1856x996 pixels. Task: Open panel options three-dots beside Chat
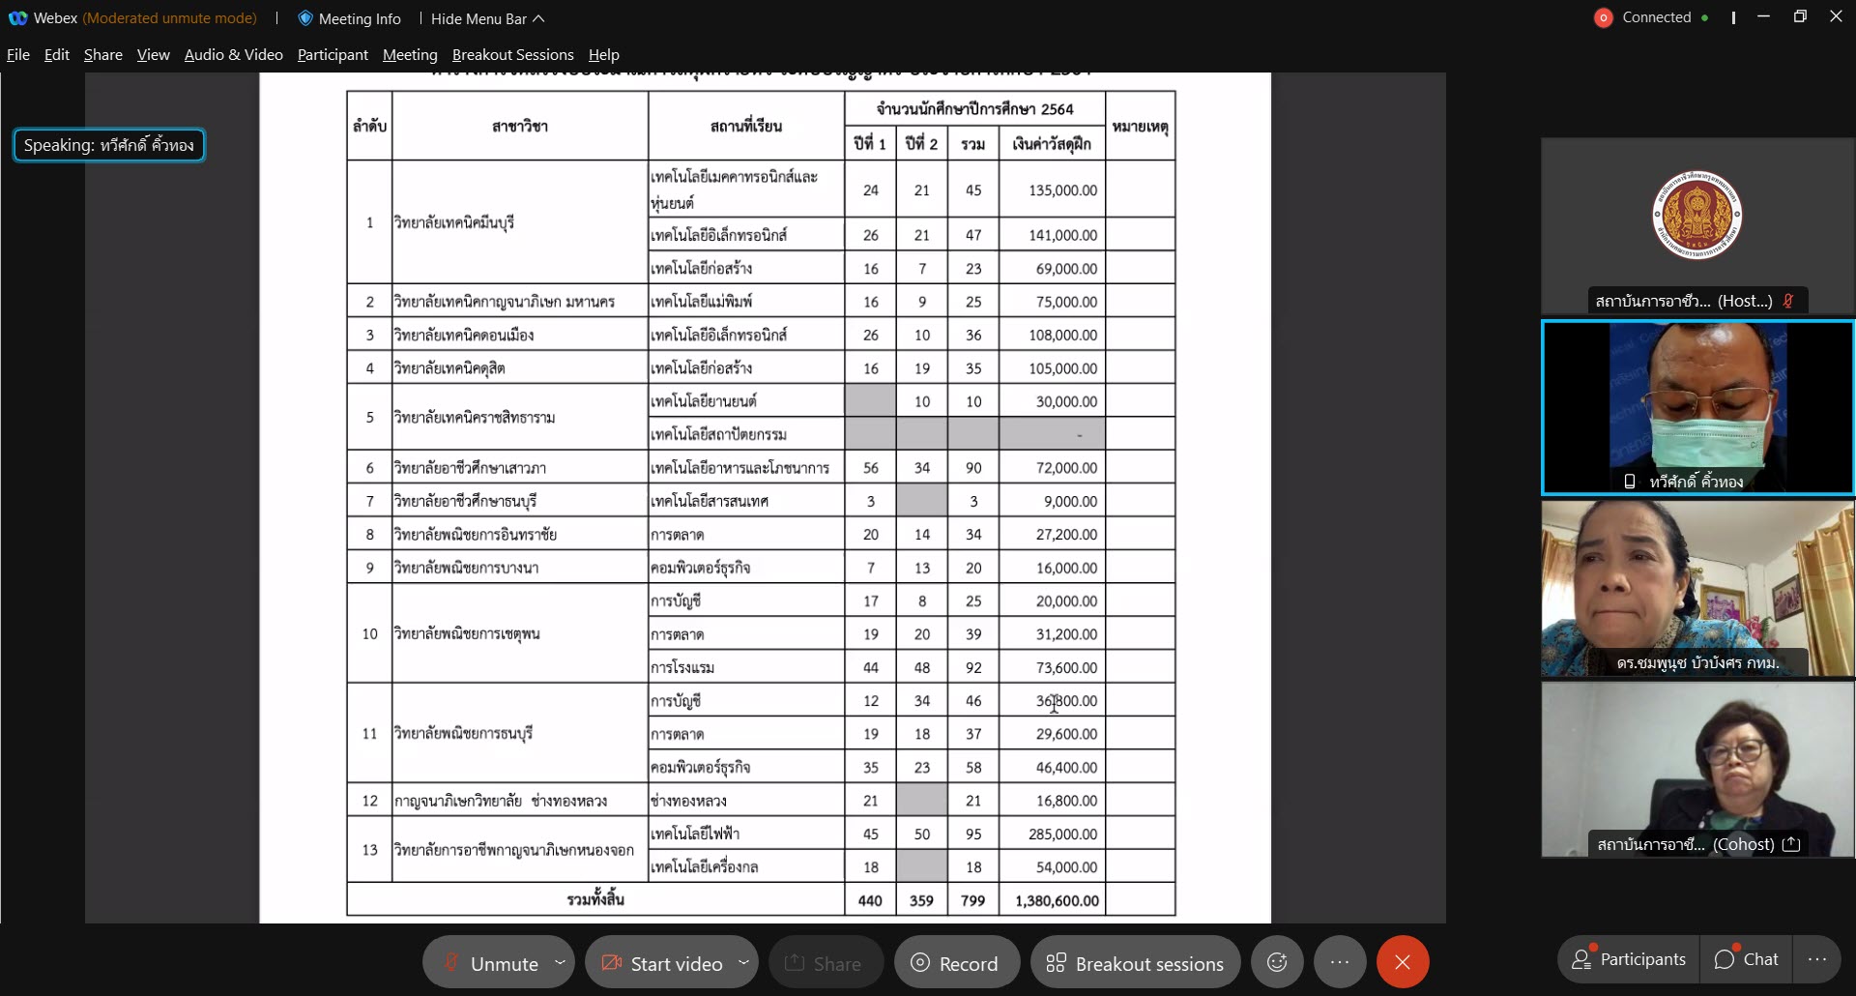pos(1817,959)
